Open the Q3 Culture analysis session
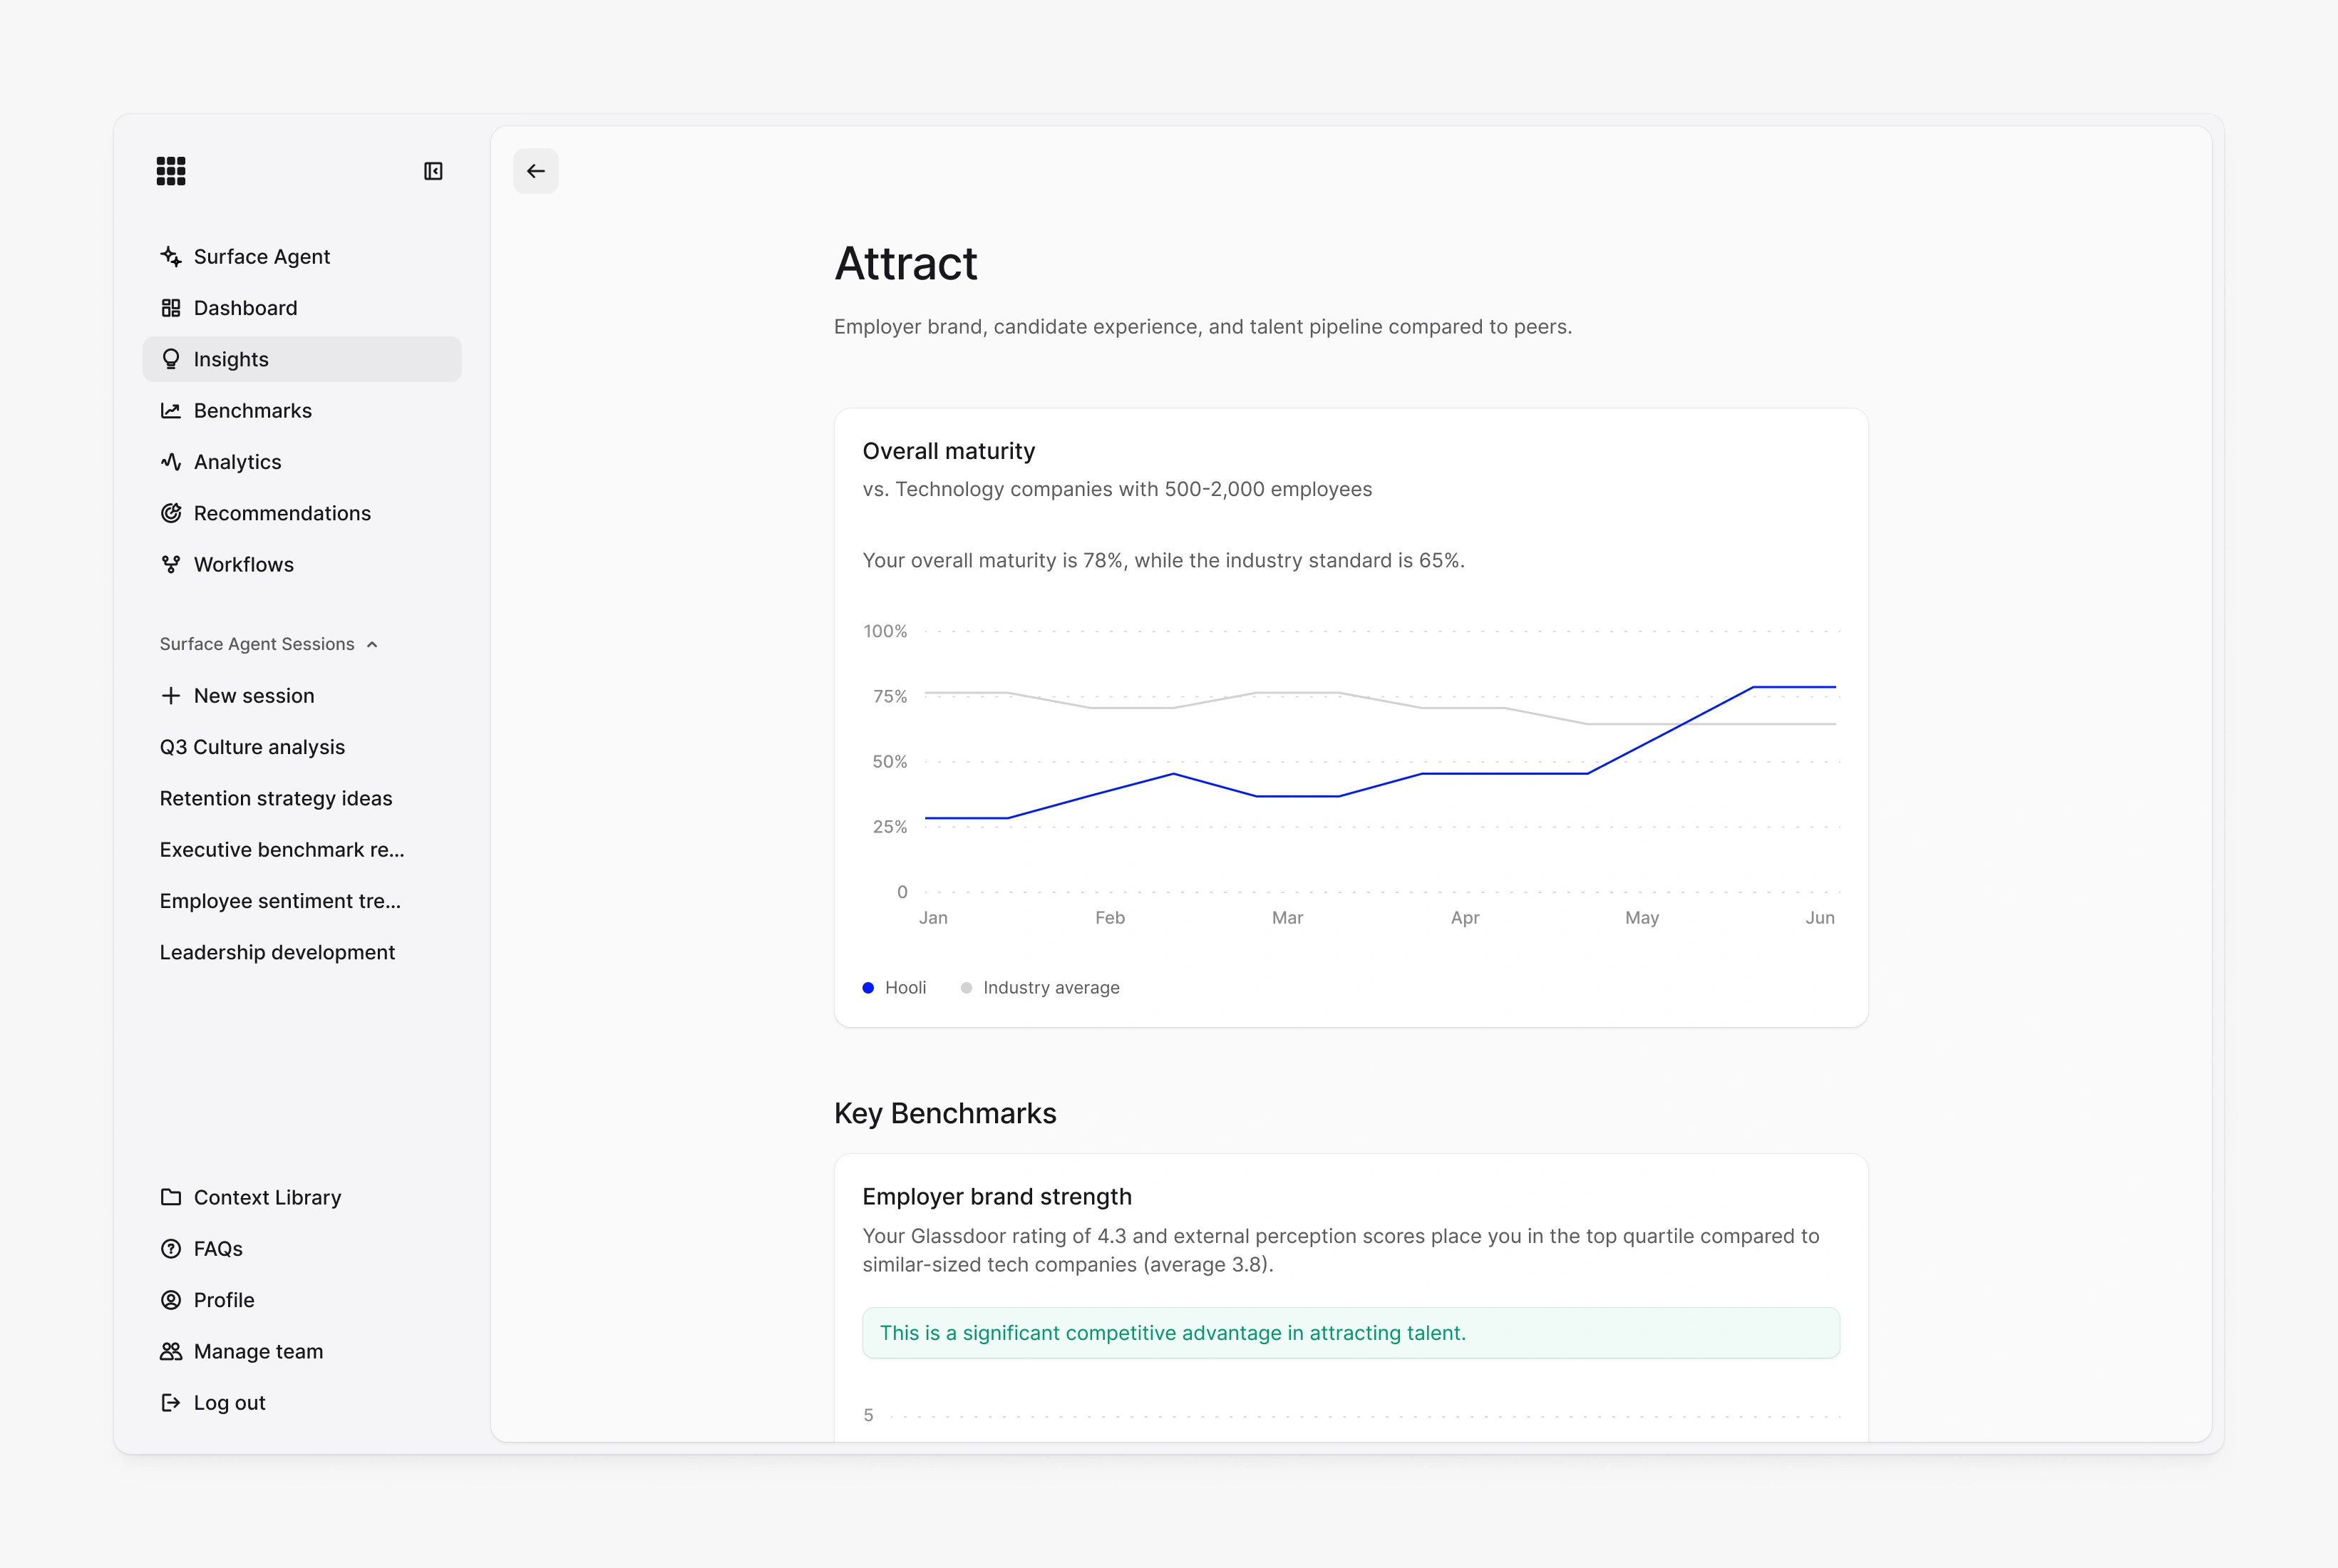 pyautogui.click(x=302, y=747)
